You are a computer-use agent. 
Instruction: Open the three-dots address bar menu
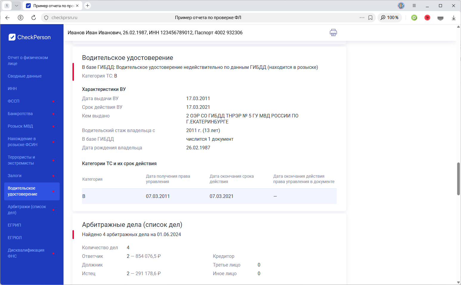tap(362, 18)
